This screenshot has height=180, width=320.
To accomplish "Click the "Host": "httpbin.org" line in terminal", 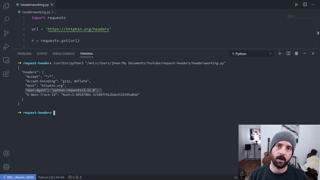I will tap(45, 85).
